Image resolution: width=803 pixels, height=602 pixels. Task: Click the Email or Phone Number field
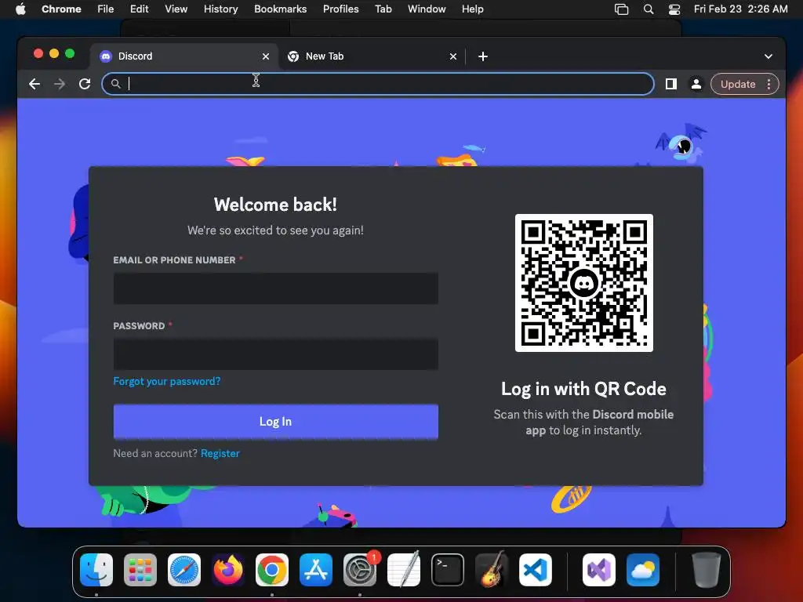point(275,288)
